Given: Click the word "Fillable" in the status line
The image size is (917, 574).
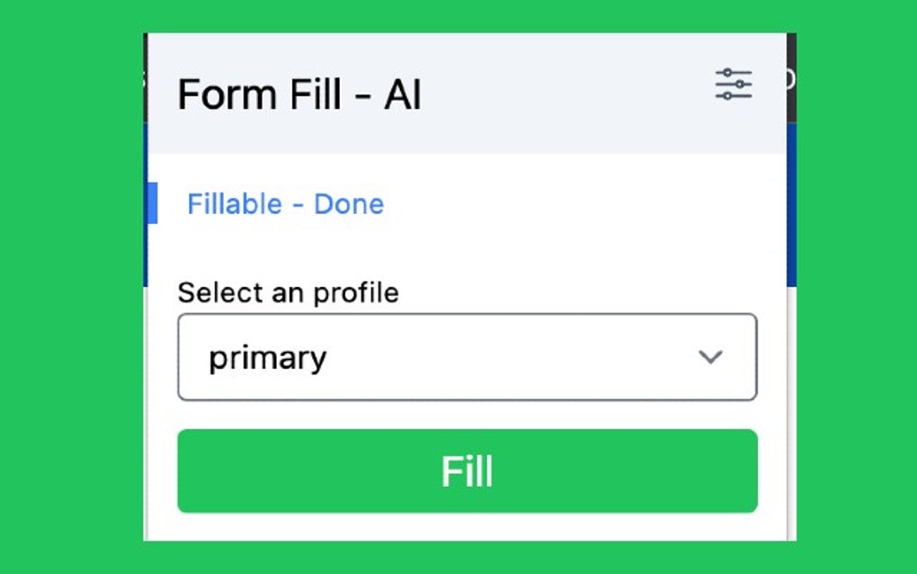Looking at the screenshot, I should coord(235,204).
